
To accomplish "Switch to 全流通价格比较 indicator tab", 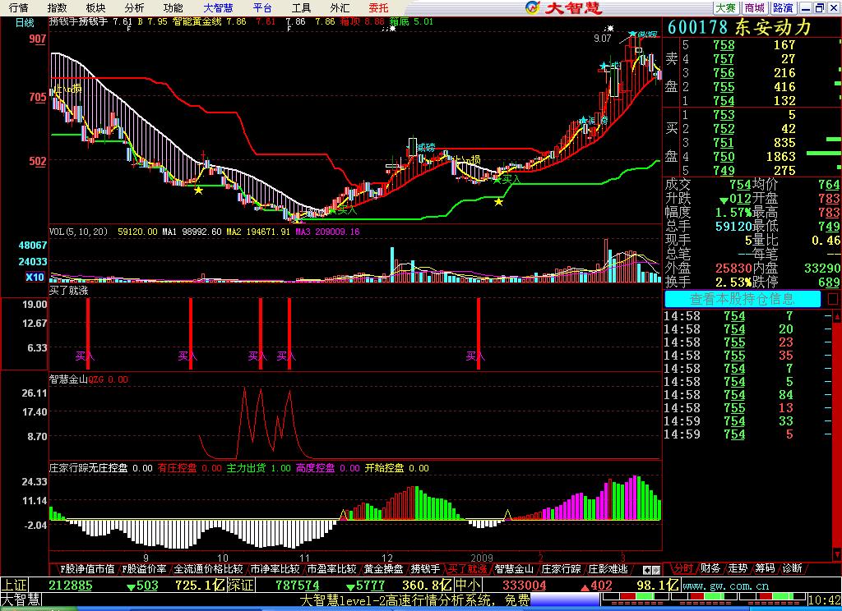I will coord(208,568).
